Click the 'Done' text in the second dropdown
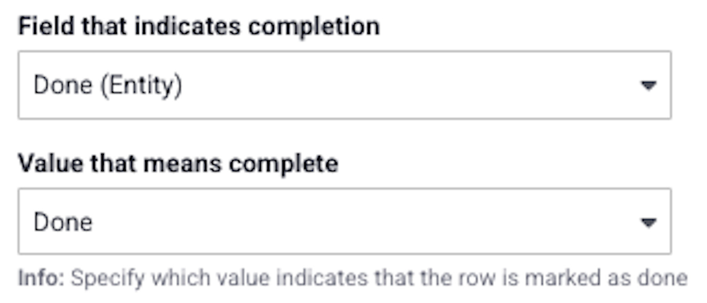This screenshot has height=303, width=707. [63, 222]
